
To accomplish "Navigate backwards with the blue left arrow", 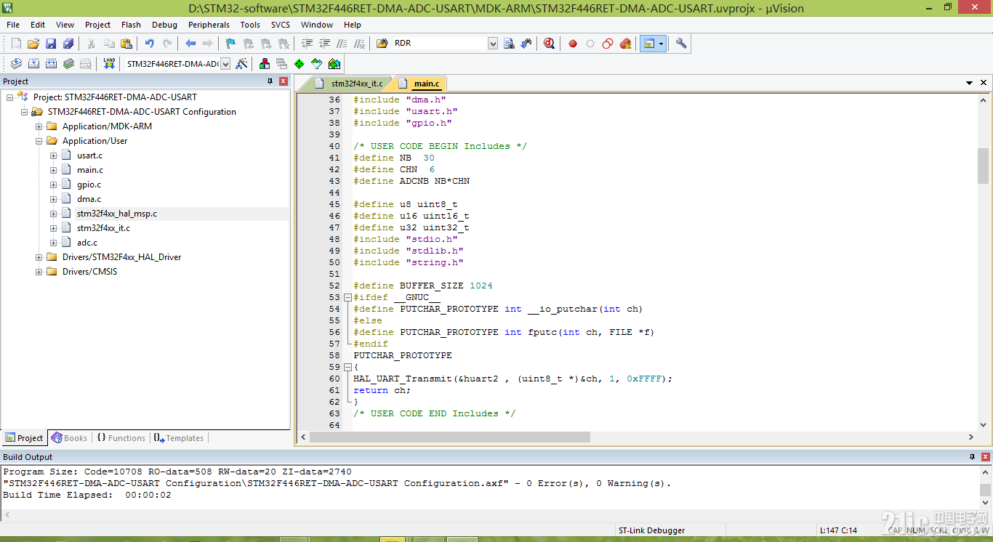I will 190,44.
